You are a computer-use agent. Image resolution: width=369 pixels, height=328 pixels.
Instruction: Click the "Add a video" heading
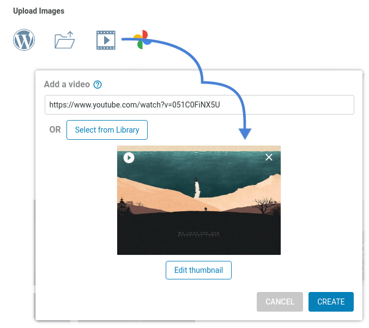click(66, 85)
